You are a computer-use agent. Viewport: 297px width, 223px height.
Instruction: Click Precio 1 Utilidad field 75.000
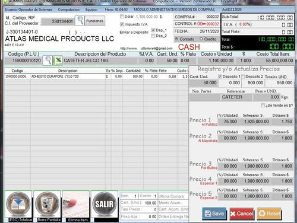228,122
